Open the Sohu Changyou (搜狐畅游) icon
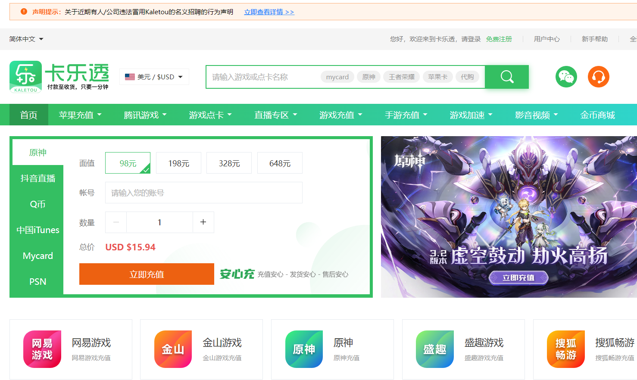 566,349
